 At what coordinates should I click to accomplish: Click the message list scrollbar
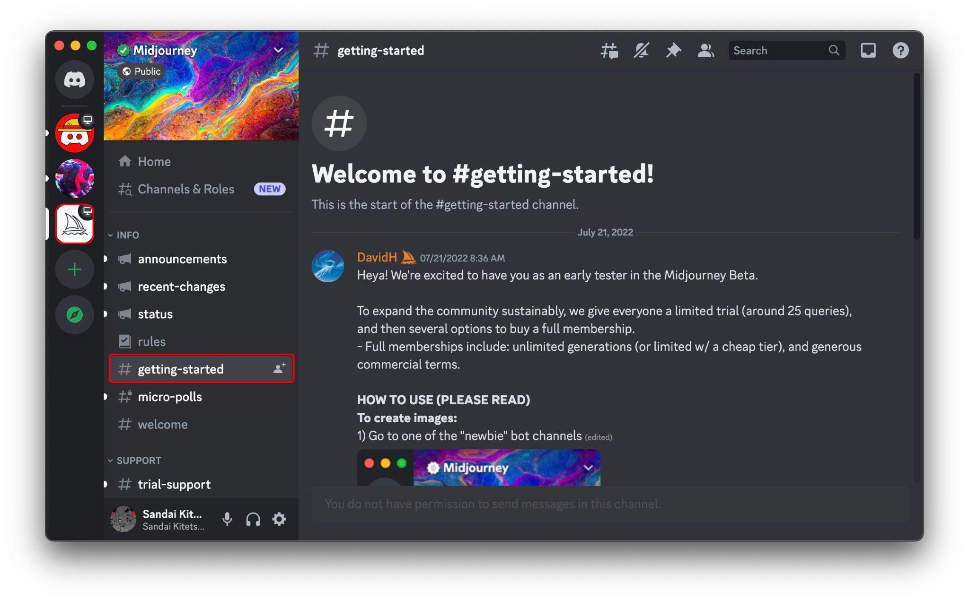[x=916, y=156]
